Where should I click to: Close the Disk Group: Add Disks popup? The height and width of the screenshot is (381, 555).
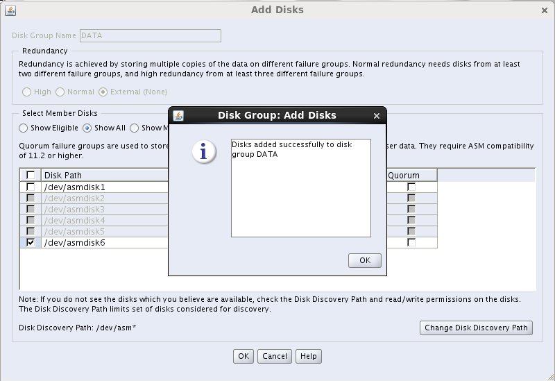[377, 116]
